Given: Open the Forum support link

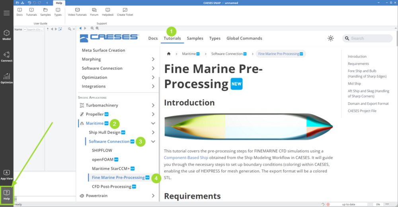Looking at the screenshot, I should [x=94, y=12].
